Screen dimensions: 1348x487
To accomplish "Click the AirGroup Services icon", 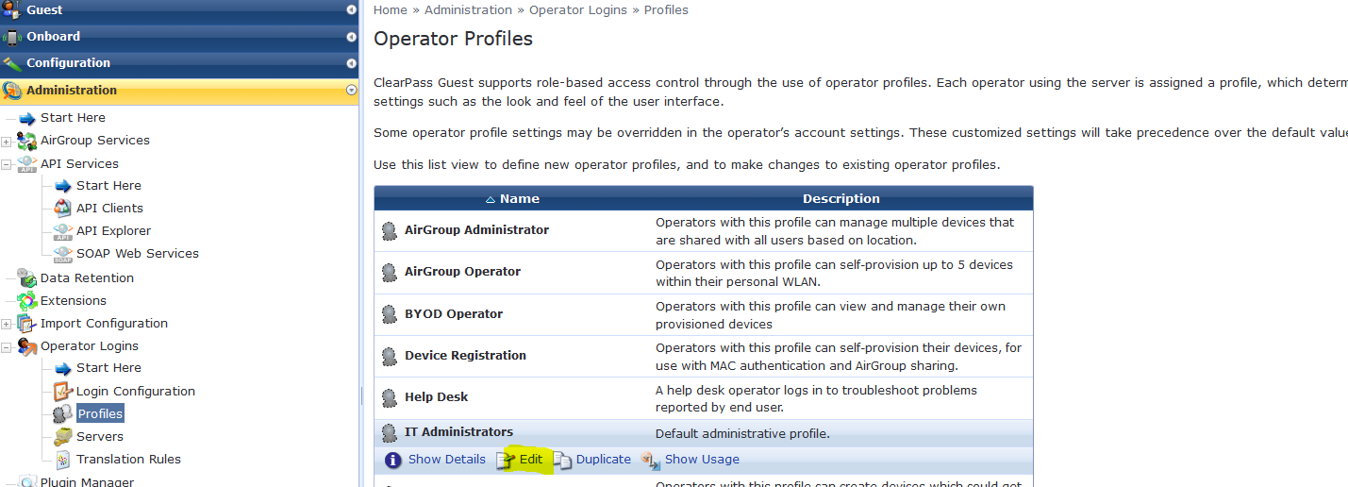I will pos(26,141).
